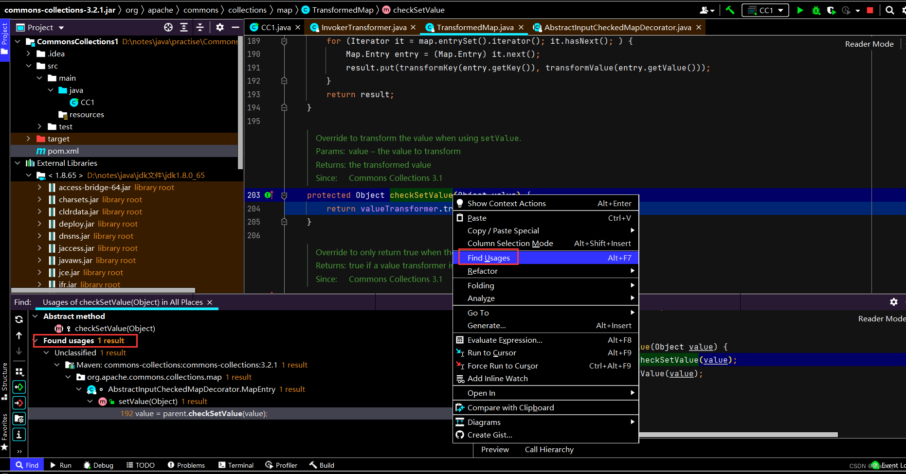Expand the .idea folder
906x474 pixels.
click(29, 53)
